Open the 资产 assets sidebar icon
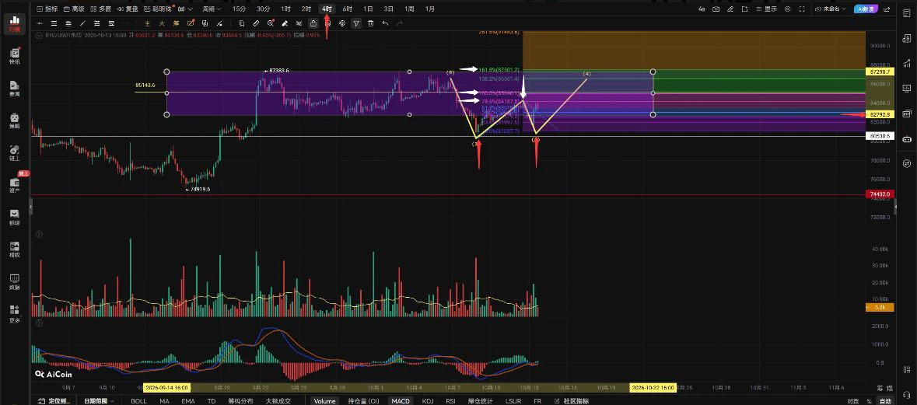 [x=15, y=185]
